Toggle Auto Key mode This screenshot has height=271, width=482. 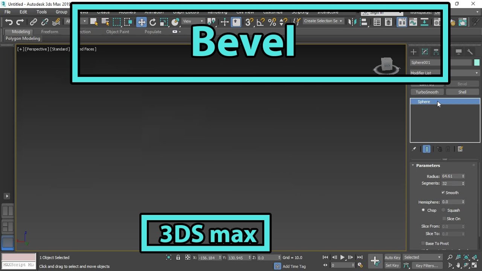click(x=392, y=257)
